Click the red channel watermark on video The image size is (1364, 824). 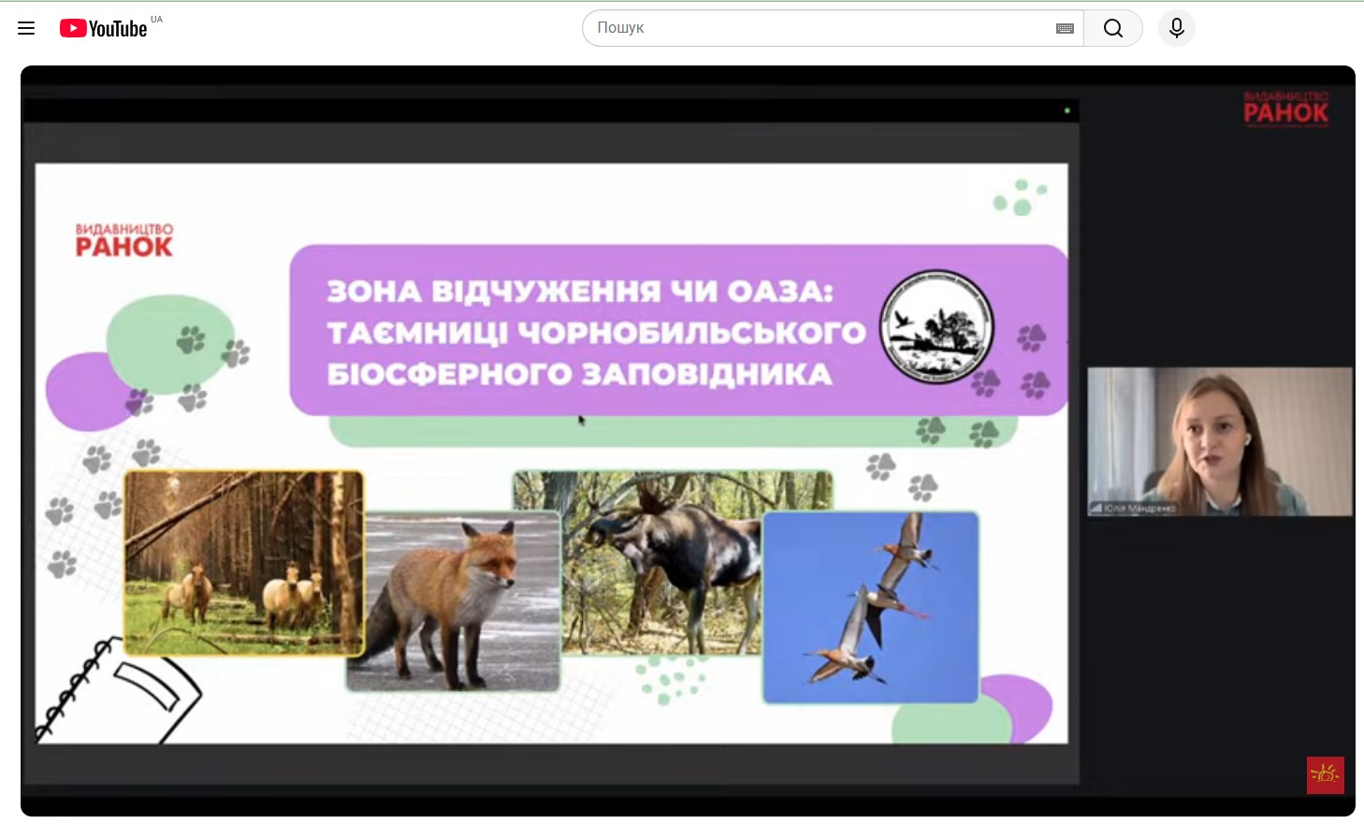[x=1325, y=774]
